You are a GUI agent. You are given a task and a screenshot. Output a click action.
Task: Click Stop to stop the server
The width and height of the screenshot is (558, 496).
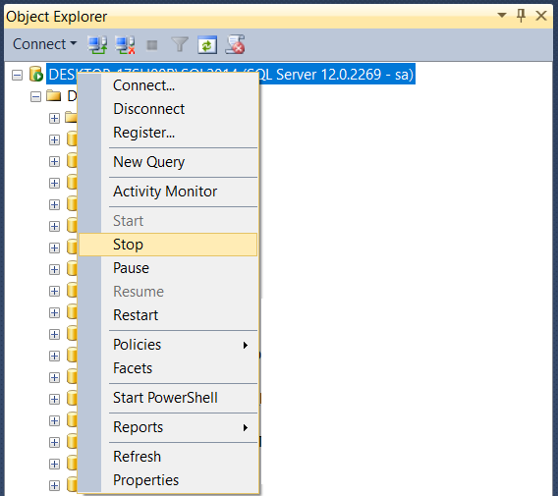(x=168, y=245)
